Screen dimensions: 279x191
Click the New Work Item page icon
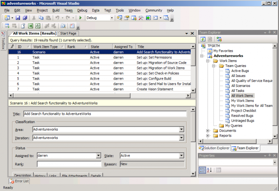coord(23,26)
